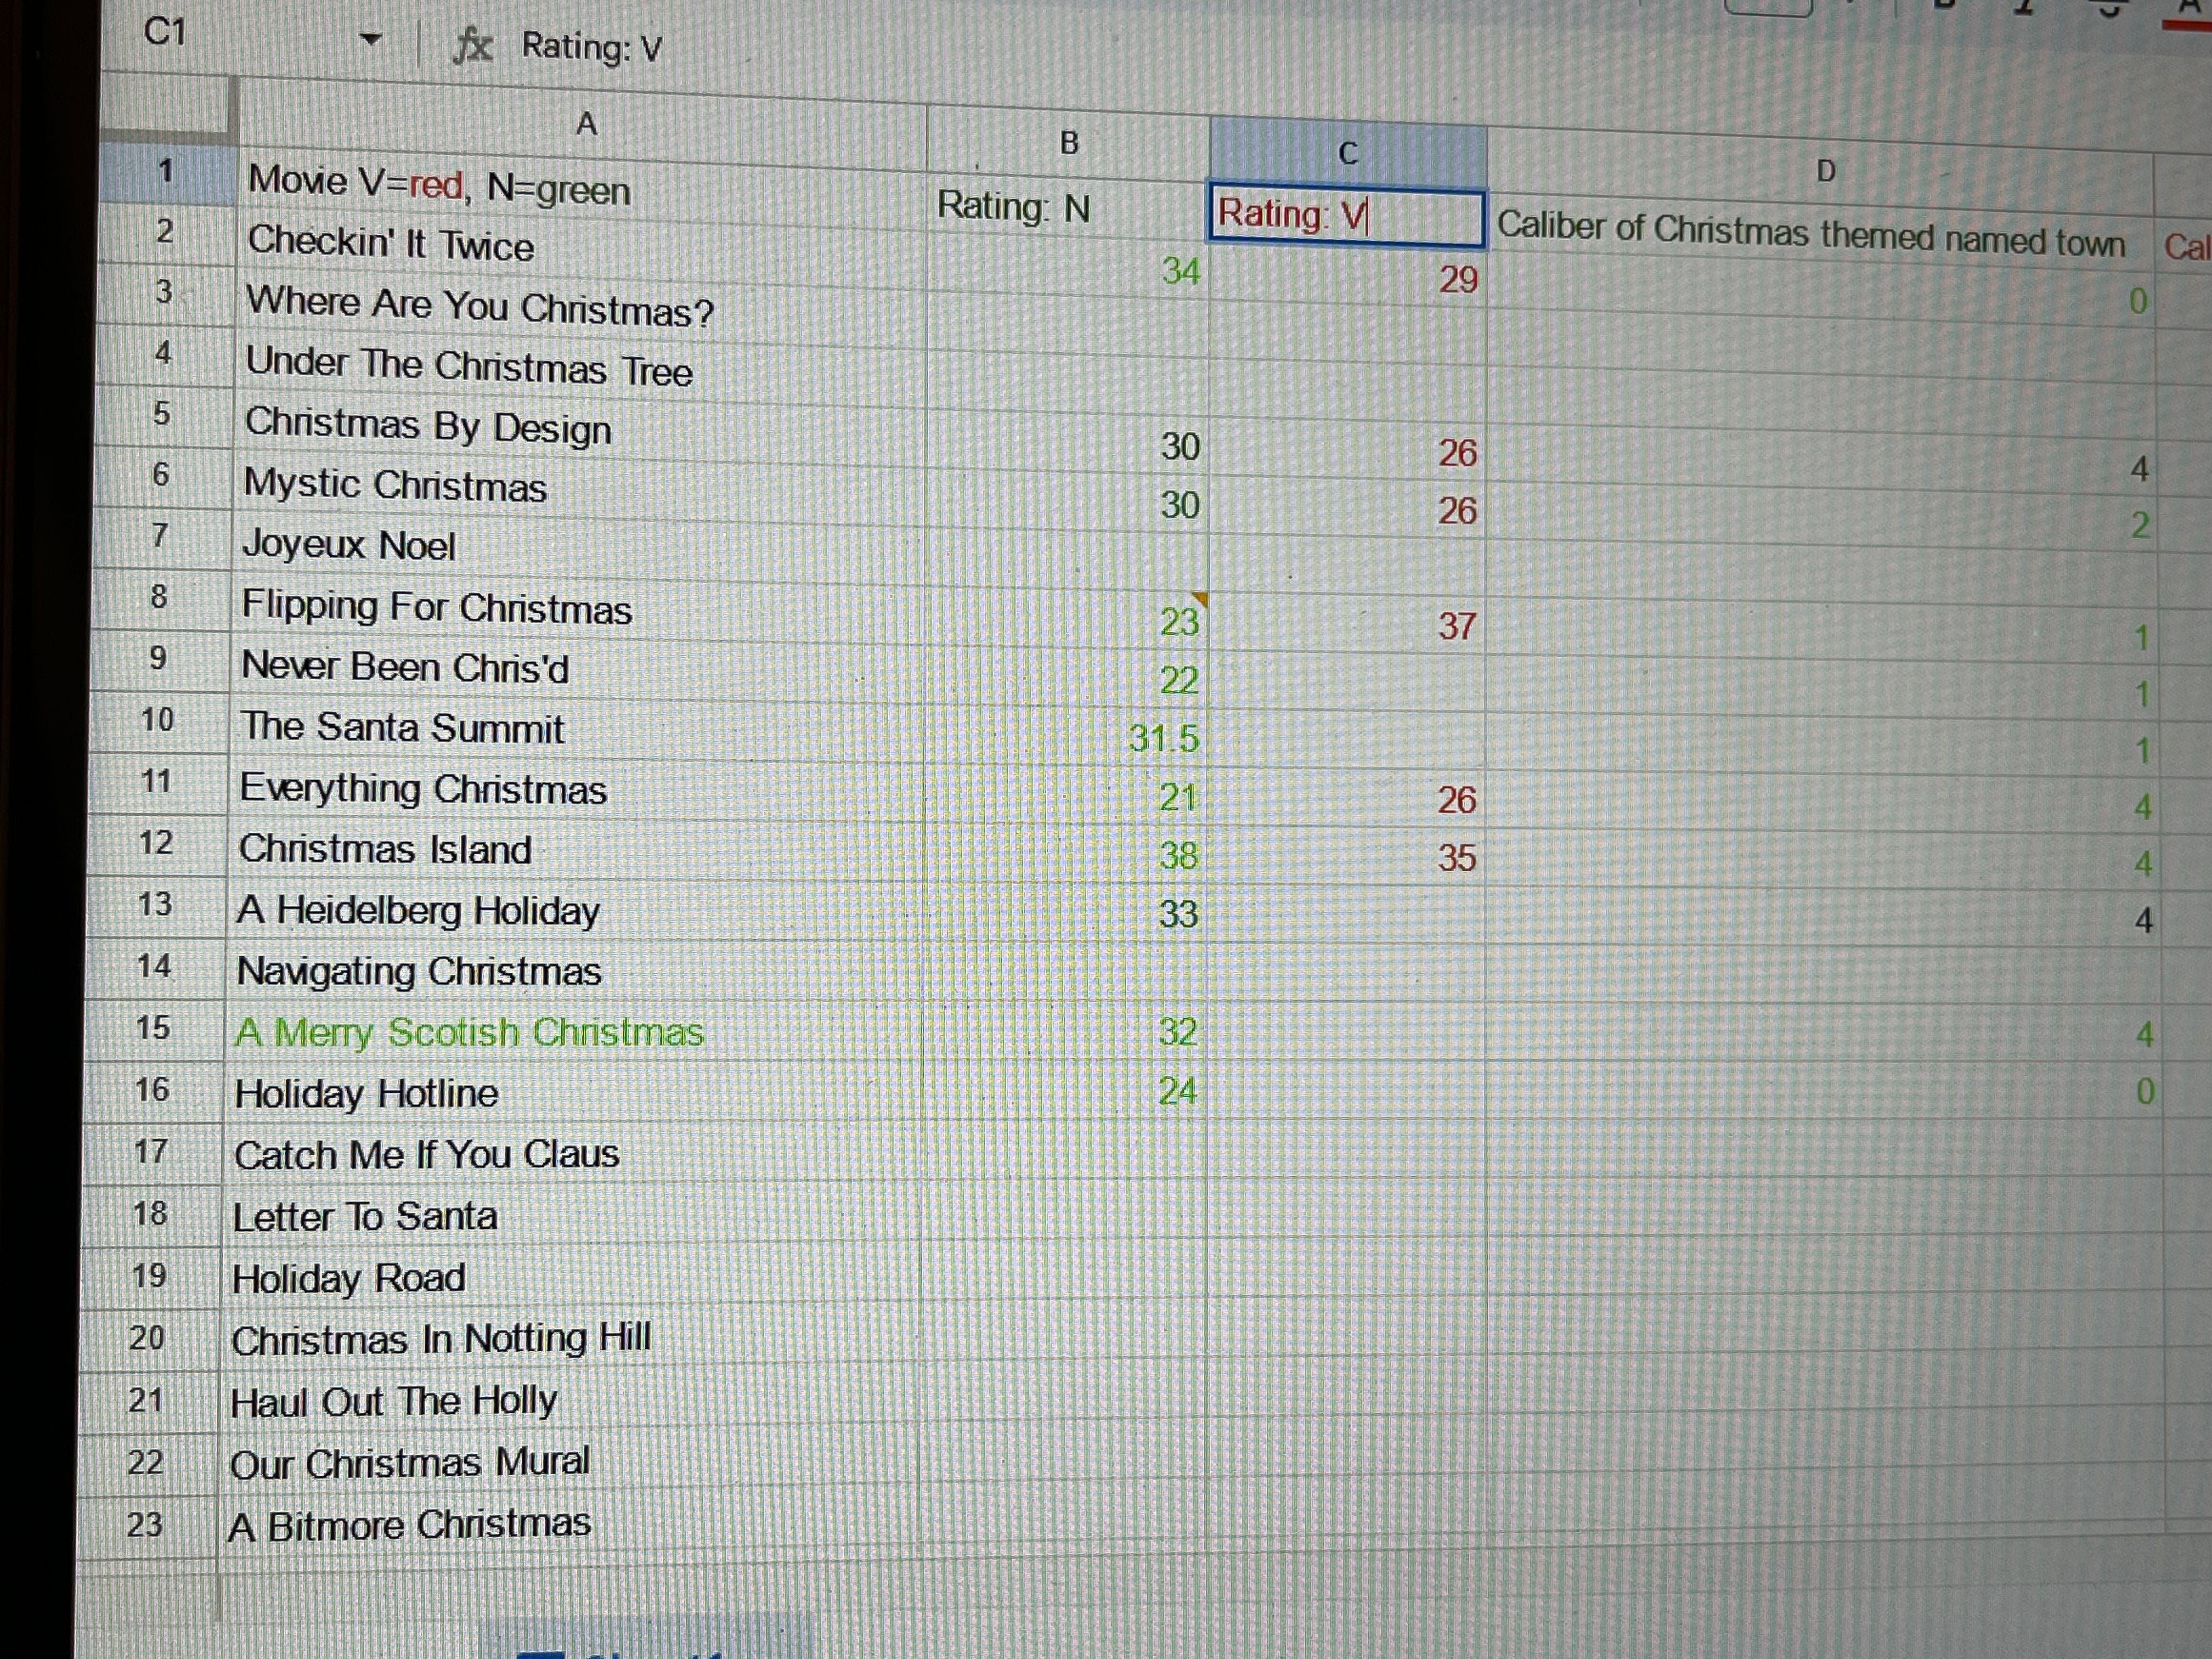Click the fx function icon
Viewport: 2212px width, 1659px height.
[472, 45]
